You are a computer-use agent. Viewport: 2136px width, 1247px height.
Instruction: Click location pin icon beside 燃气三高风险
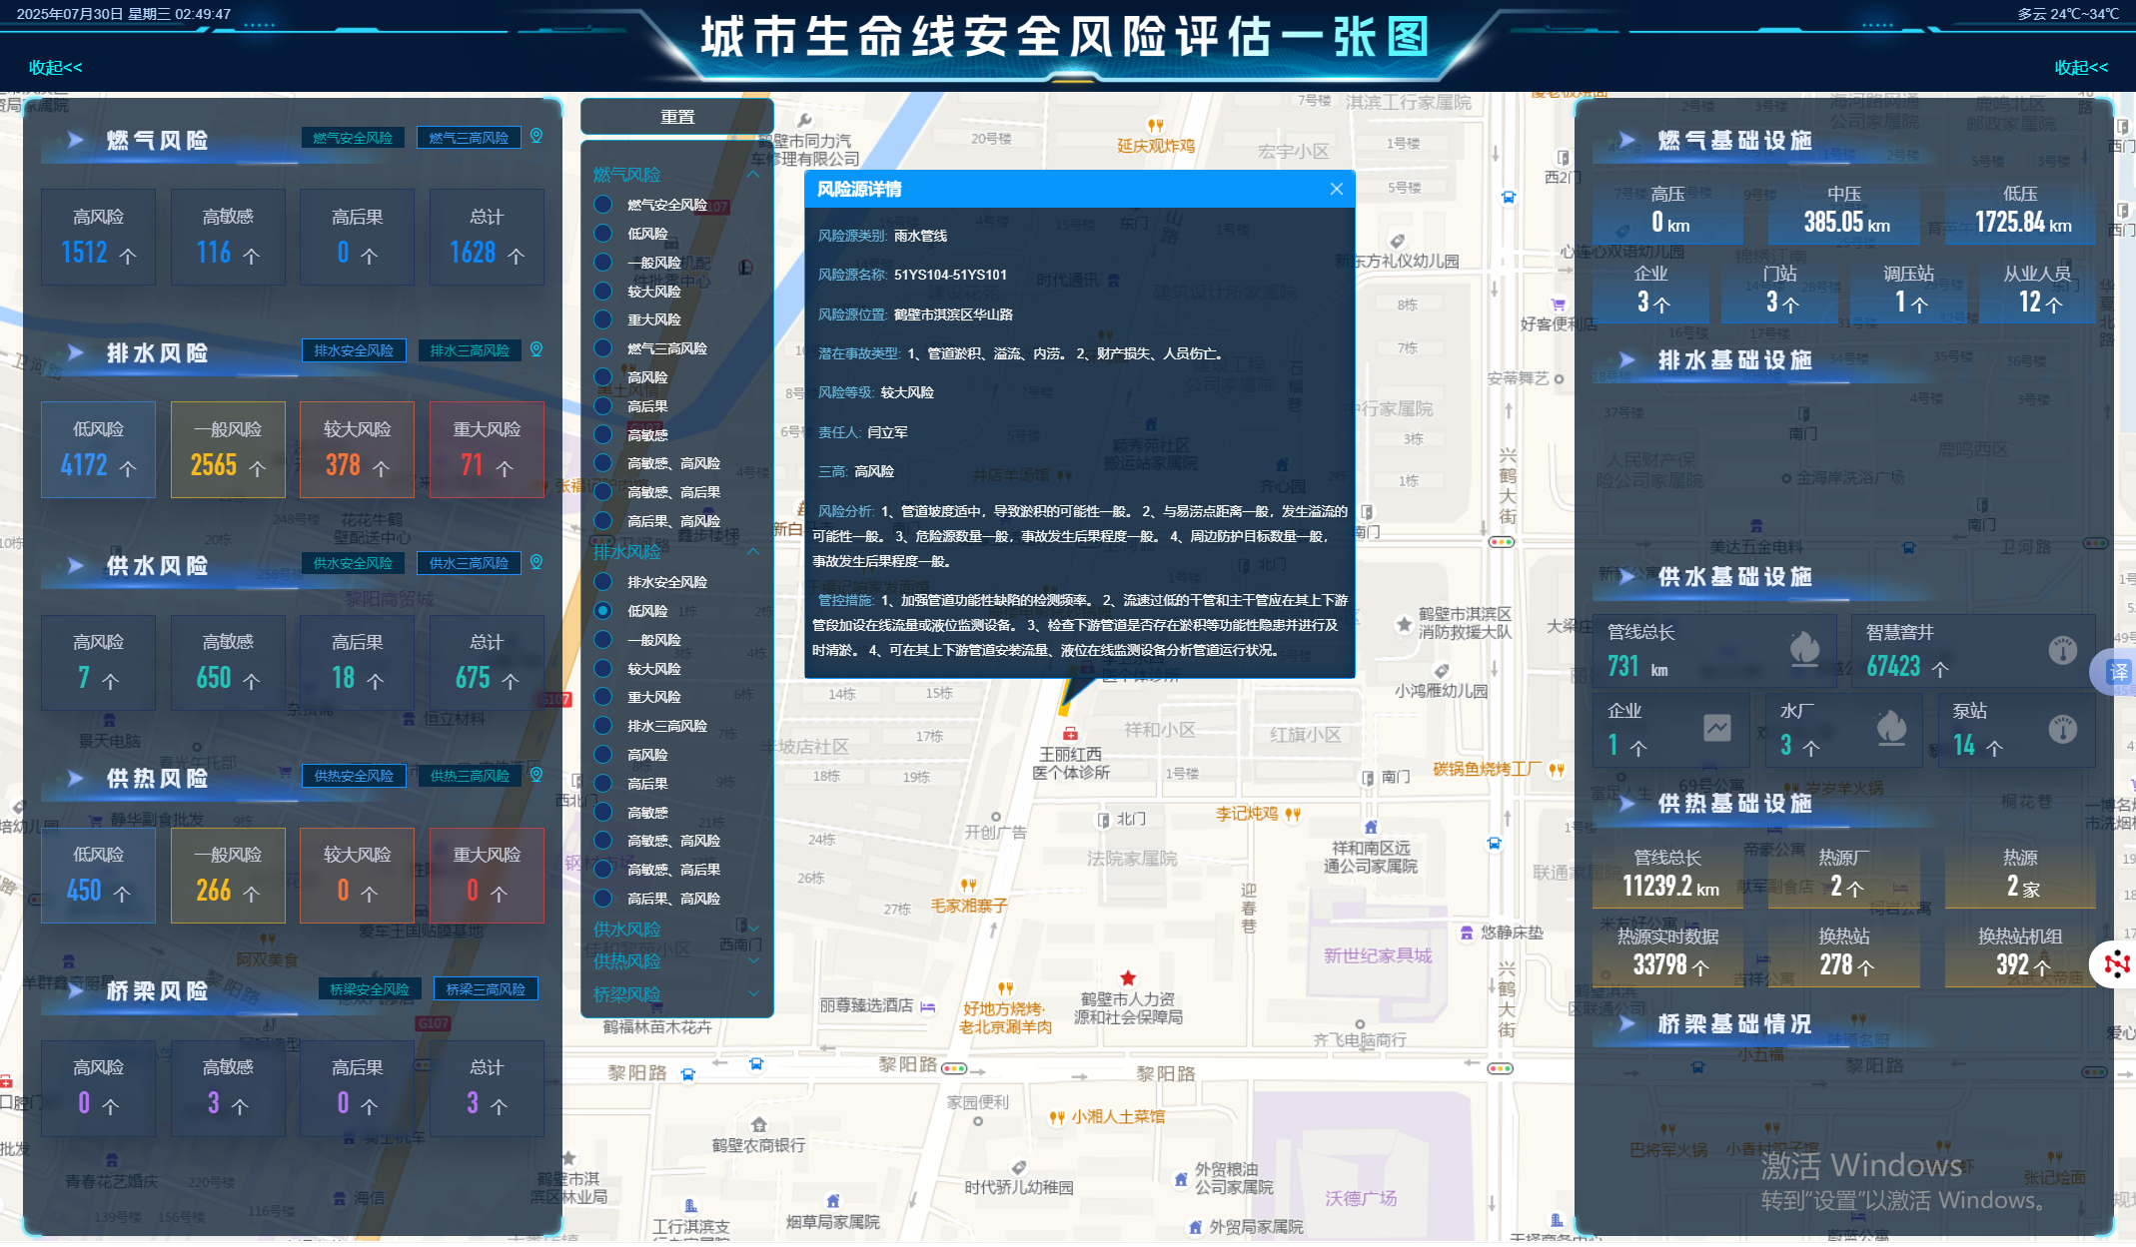coord(536,136)
